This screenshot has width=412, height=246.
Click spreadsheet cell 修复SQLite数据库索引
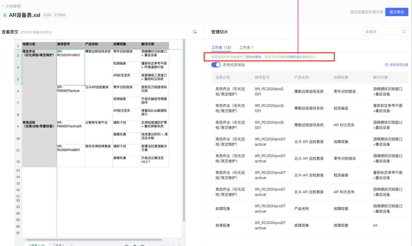click(x=155, y=114)
